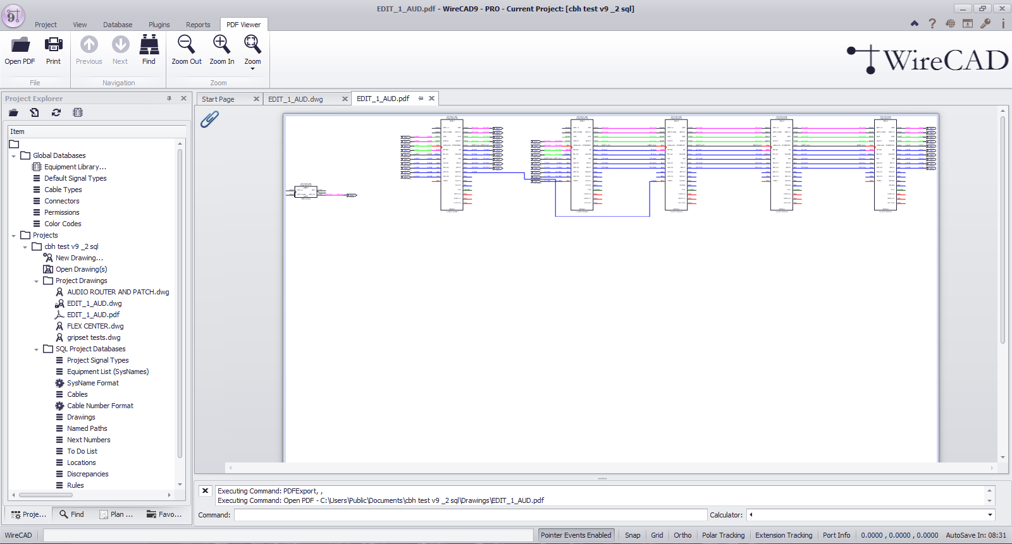Image resolution: width=1012 pixels, height=544 pixels.
Task: Click New Drawing... in the project tree
Action: (79, 258)
